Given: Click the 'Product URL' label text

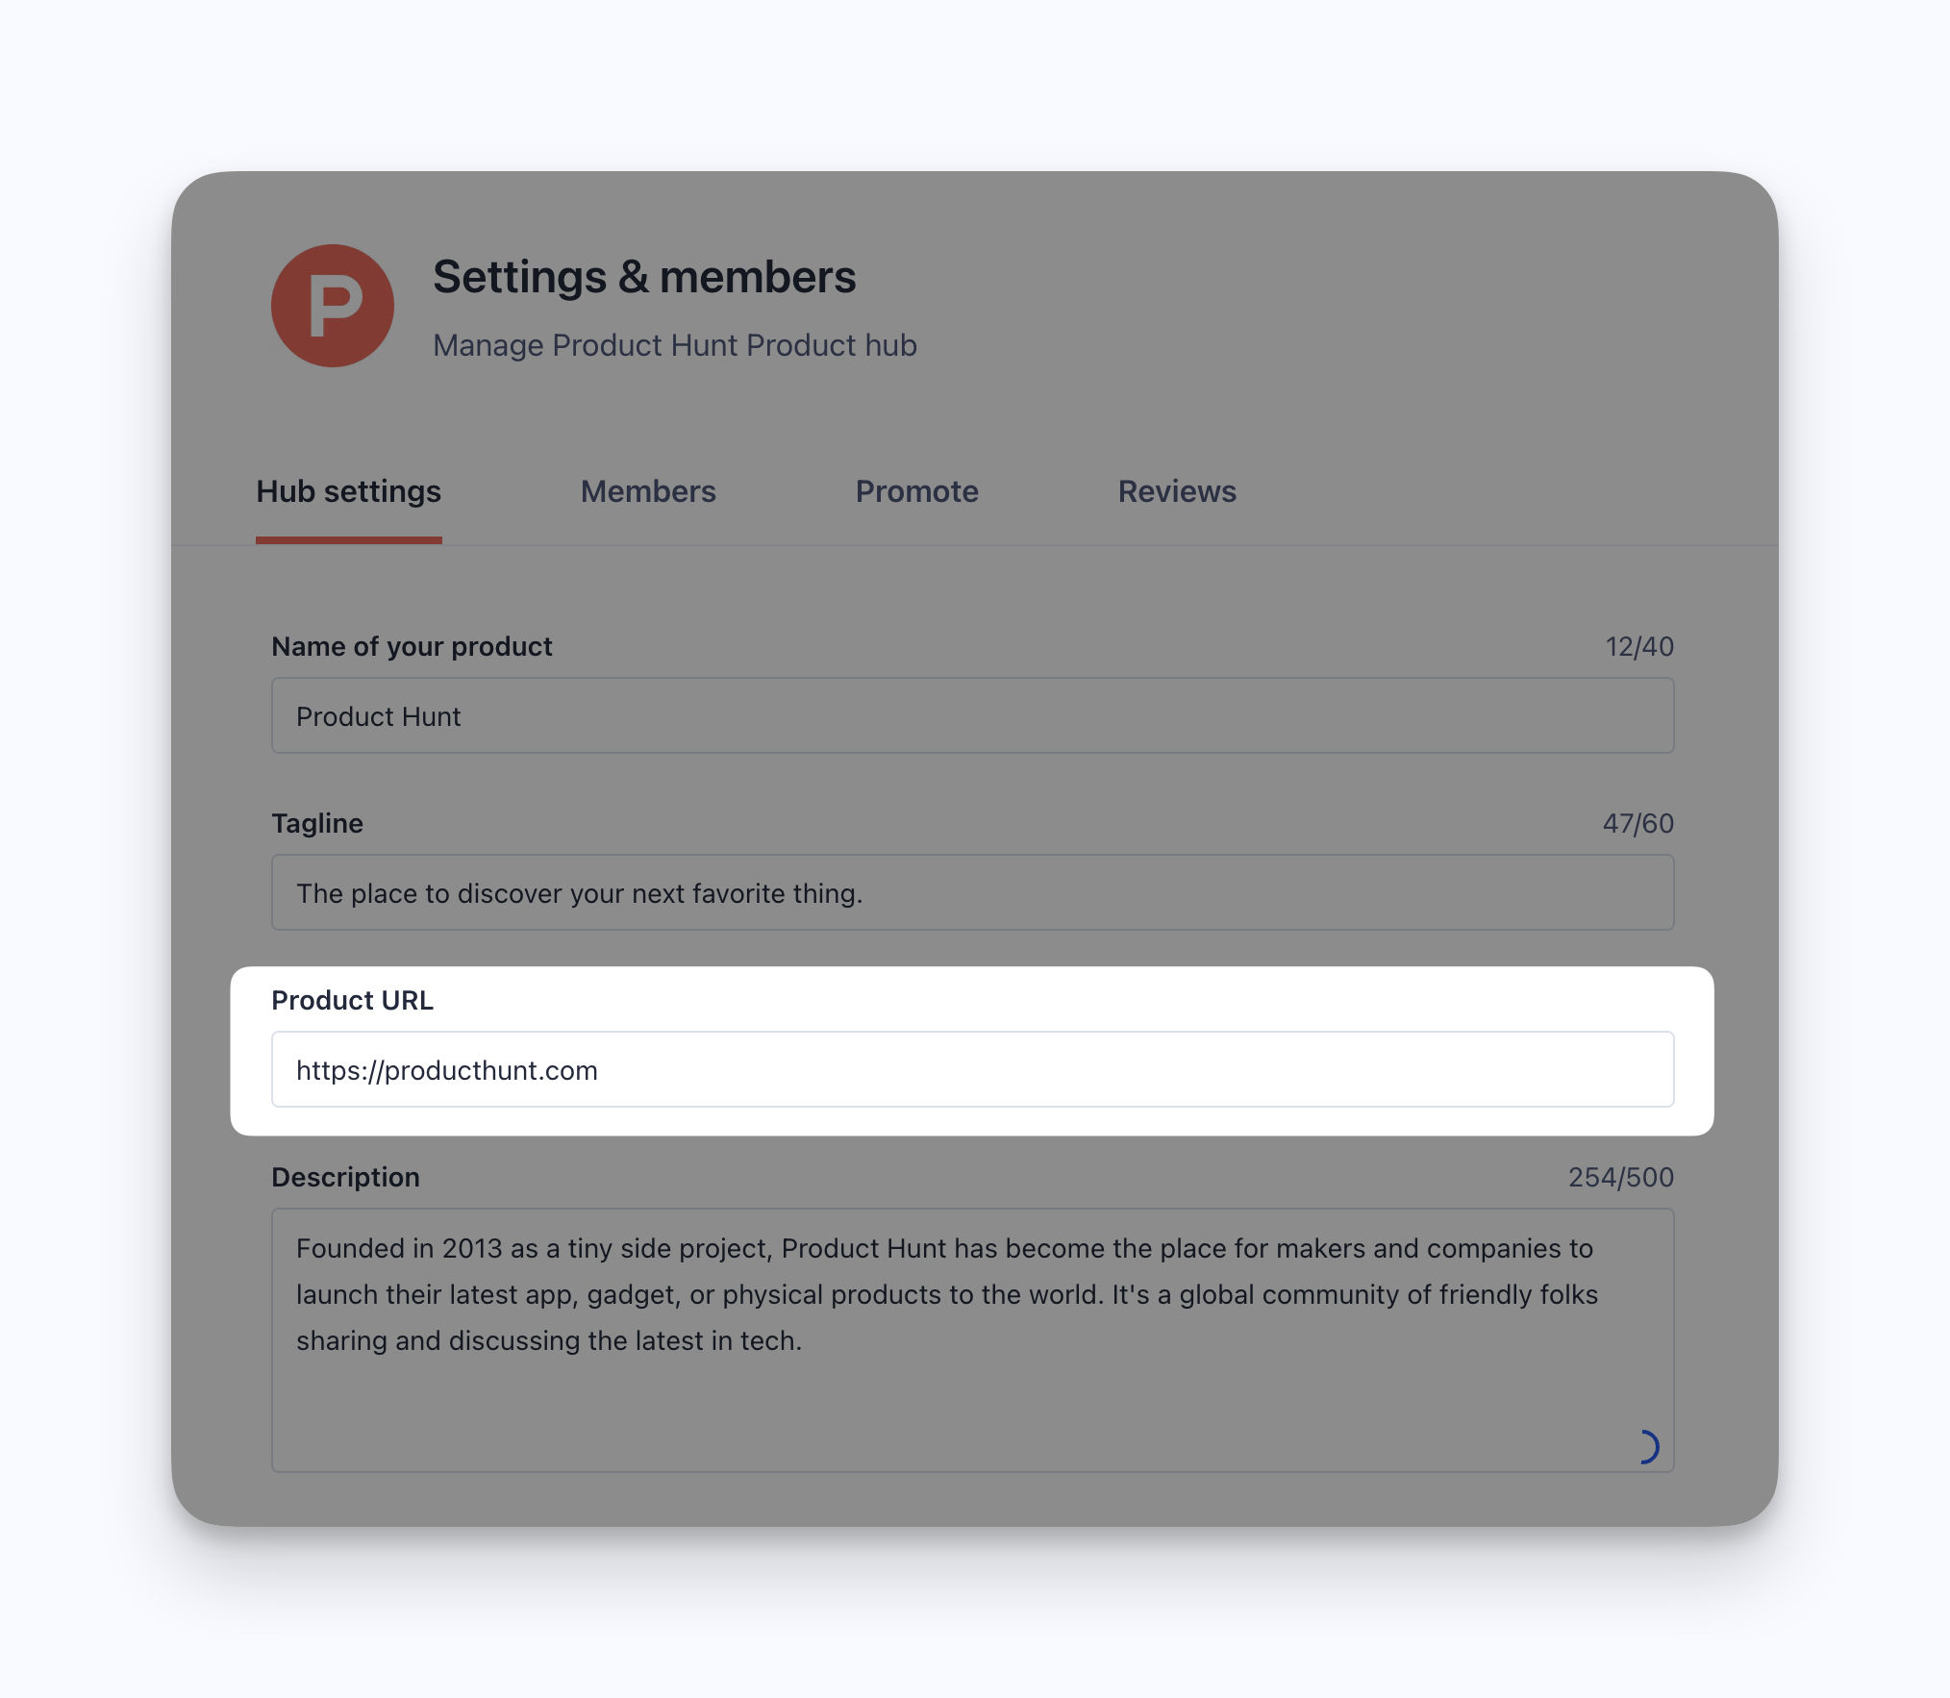Looking at the screenshot, I should click(352, 1001).
